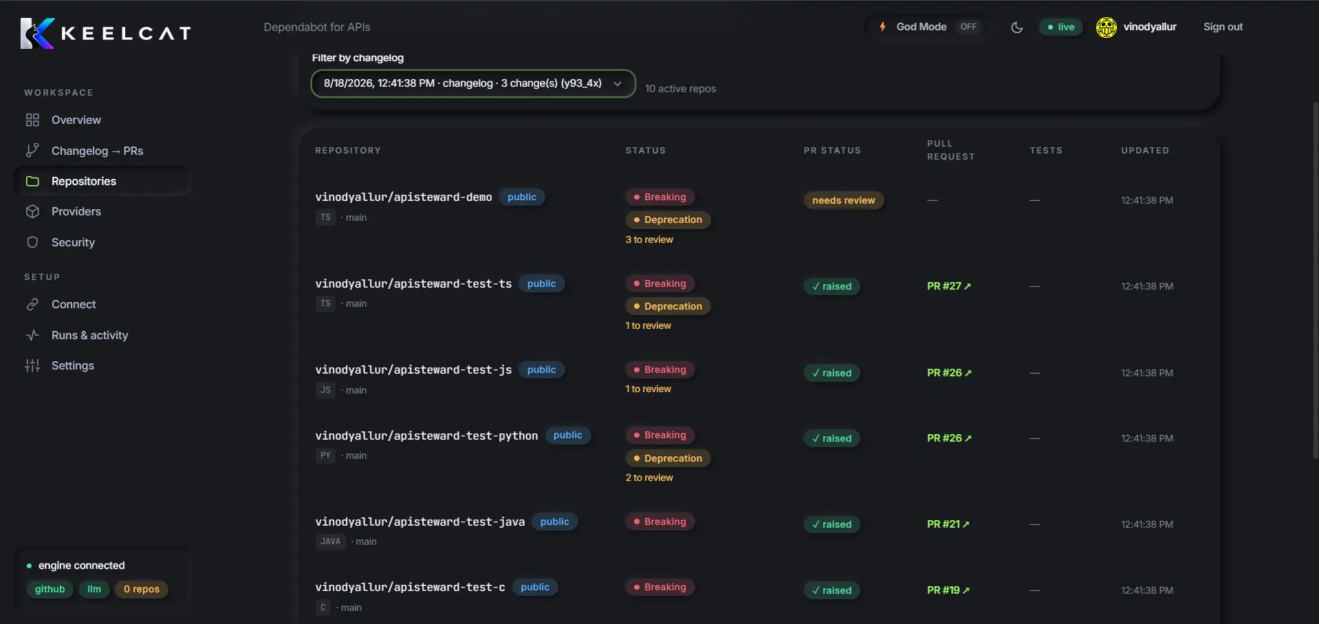
Task: Toggle God Mode OFF switch
Action: tap(968, 27)
